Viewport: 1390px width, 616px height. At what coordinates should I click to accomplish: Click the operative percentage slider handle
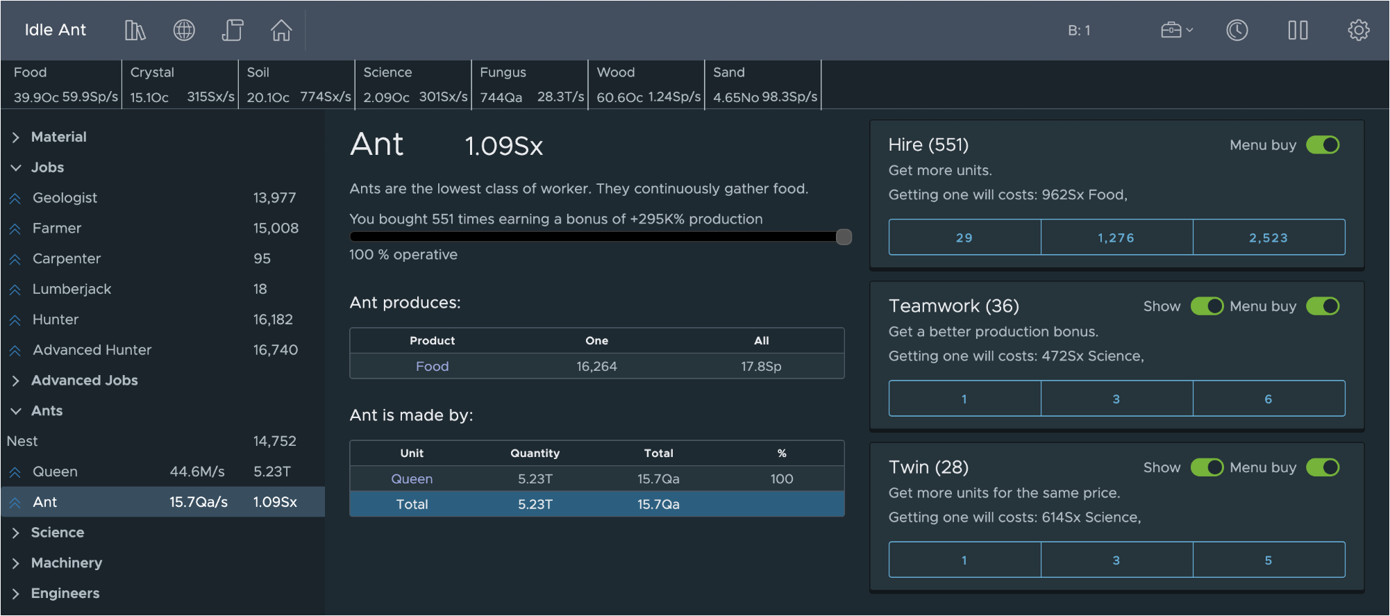point(844,237)
